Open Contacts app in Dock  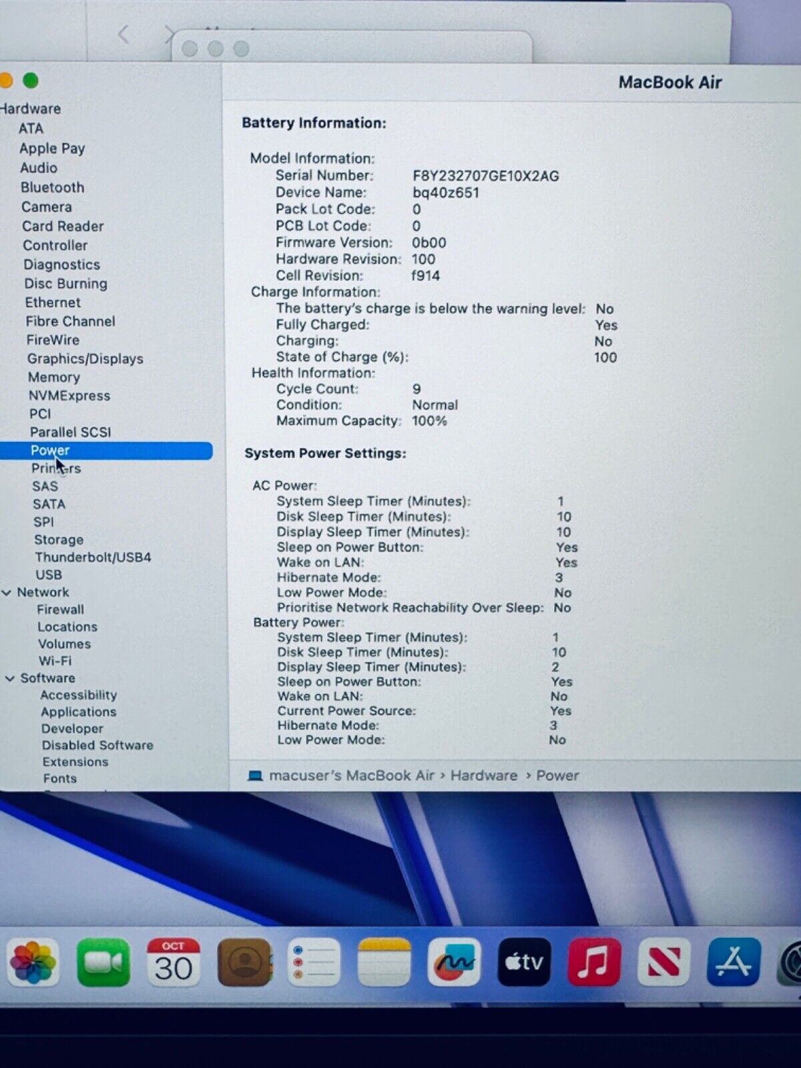244,963
